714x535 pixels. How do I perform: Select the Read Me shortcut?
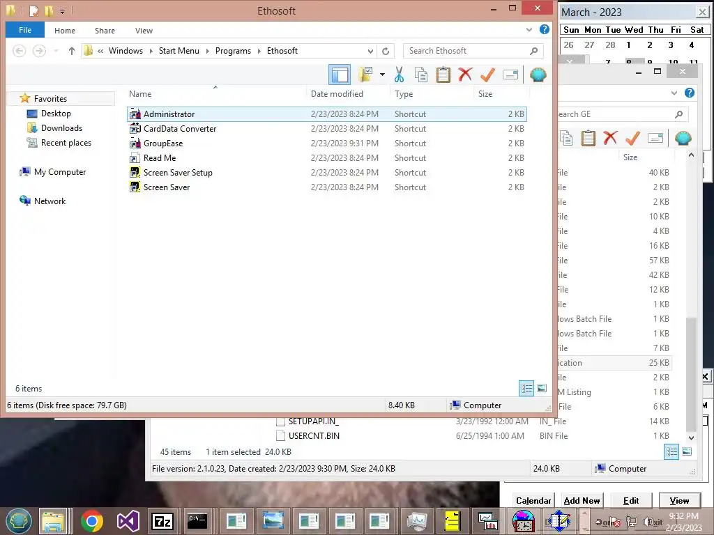pyautogui.click(x=326, y=158)
